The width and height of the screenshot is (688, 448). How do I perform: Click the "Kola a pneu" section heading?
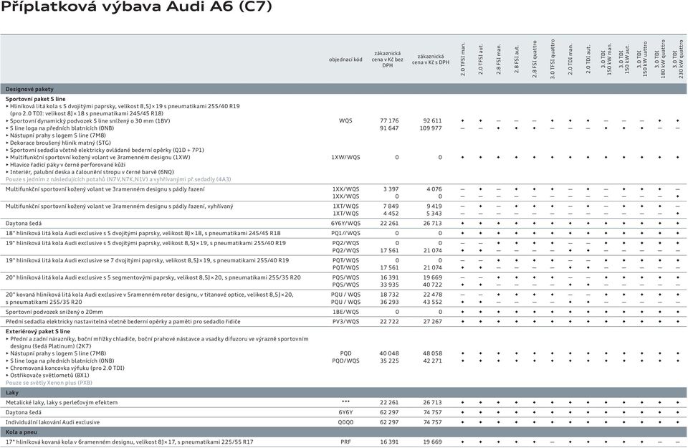(x=21, y=432)
